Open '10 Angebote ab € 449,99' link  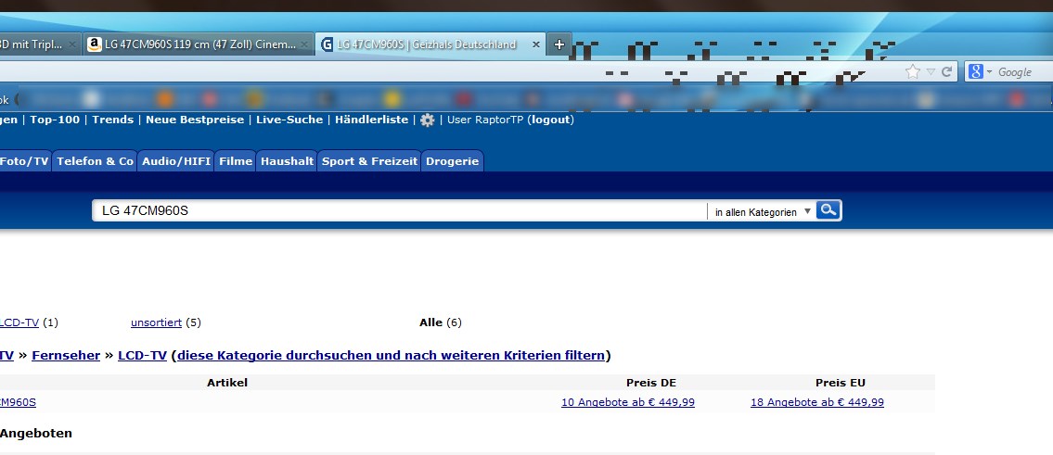click(x=628, y=403)
